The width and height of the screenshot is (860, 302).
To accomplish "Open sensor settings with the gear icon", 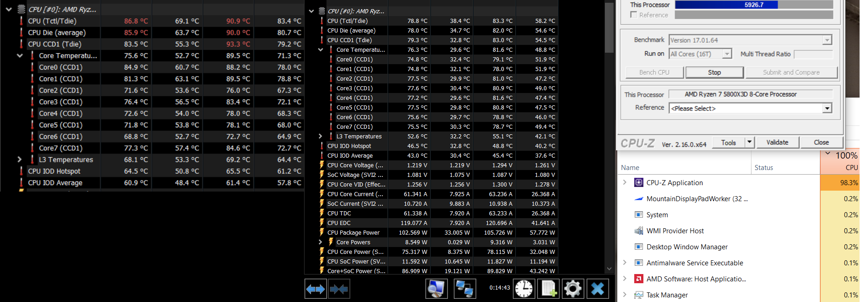I will tap(572, 289).
